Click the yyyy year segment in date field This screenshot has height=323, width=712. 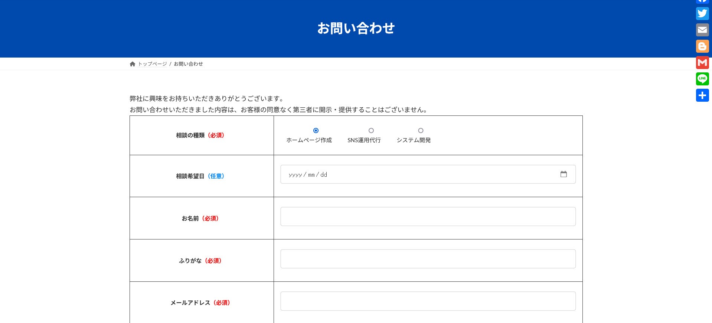(x=295, y=174)
